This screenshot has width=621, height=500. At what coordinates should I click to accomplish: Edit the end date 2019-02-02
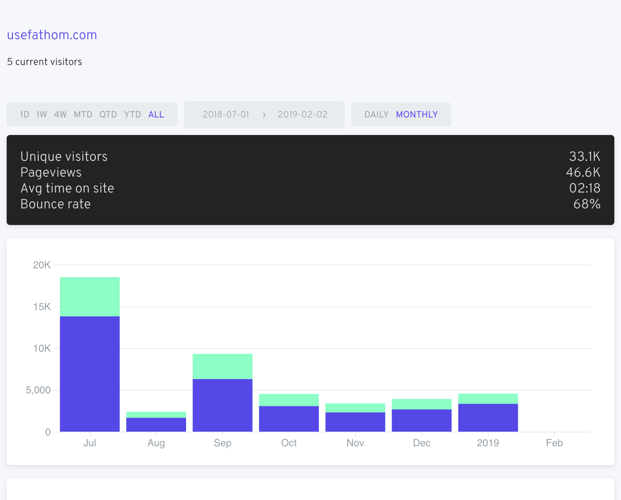click(x=303, y=115)
